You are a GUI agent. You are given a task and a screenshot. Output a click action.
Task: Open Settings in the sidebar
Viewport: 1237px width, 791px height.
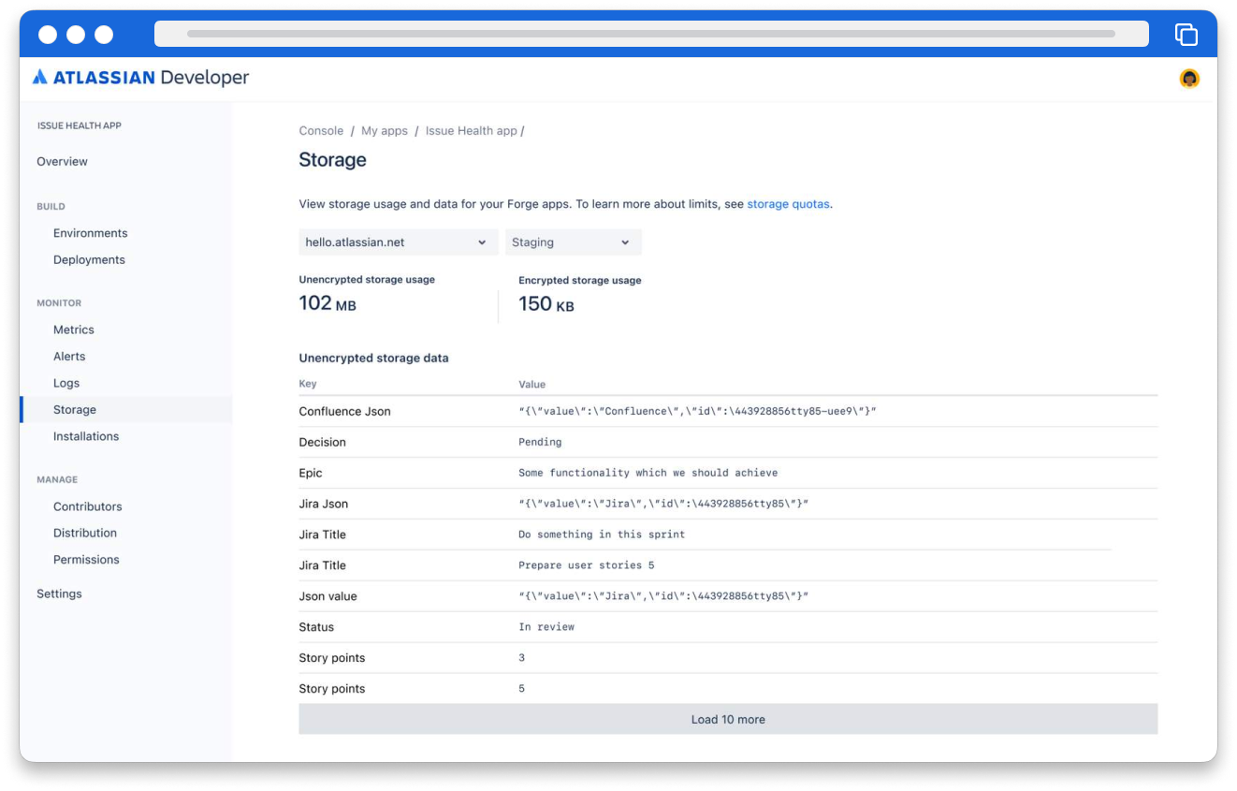pos(59,593)
